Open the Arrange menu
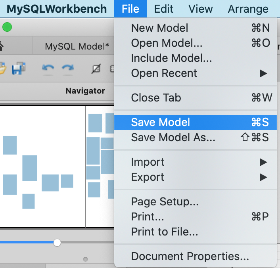 [248, 9]
